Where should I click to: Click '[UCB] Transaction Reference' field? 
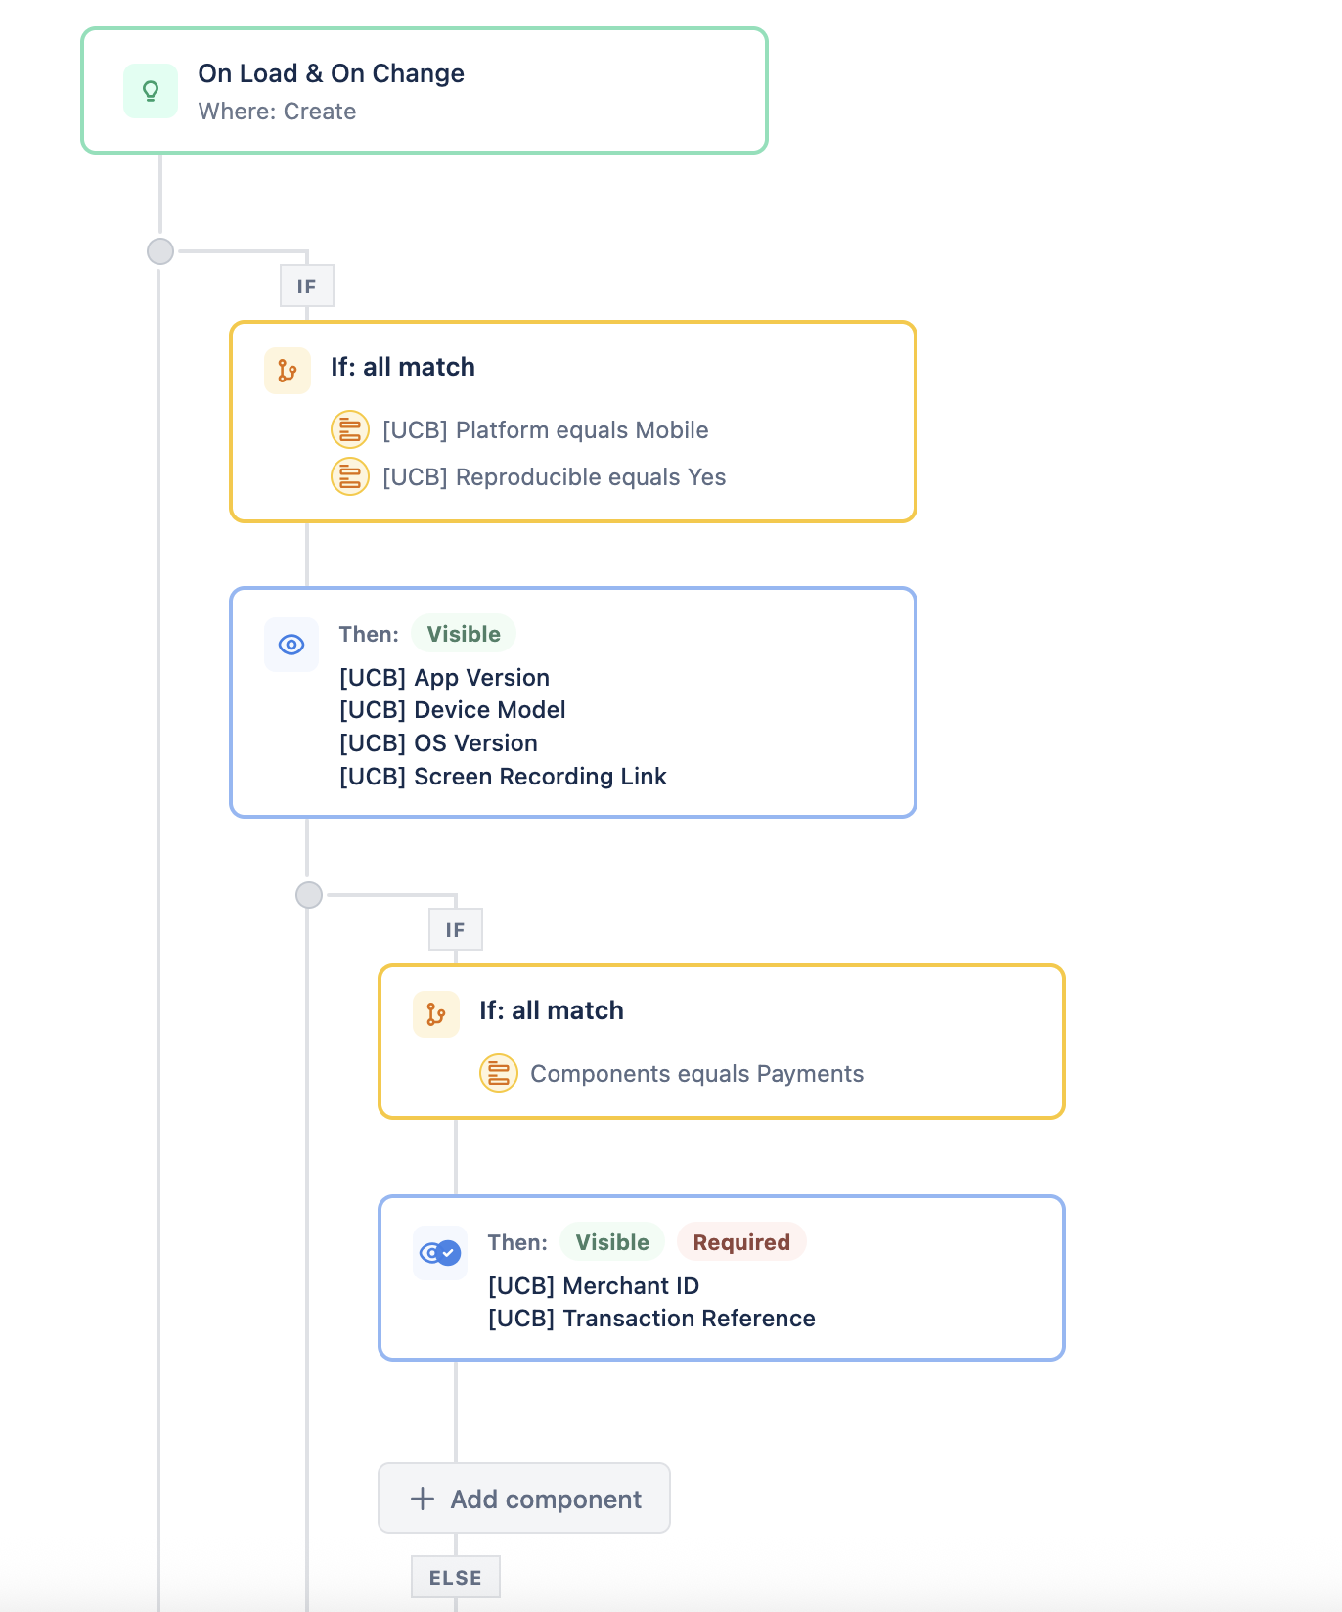(652, 1319)
